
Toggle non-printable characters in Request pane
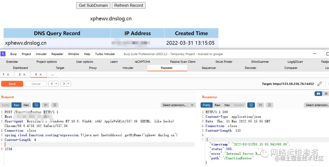pyautogui.click(x=45, y=105)
